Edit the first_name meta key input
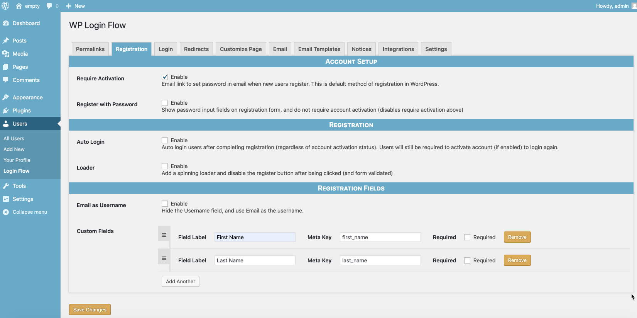The height and width of the screenshot is (318, 637). tap(380, 237)
